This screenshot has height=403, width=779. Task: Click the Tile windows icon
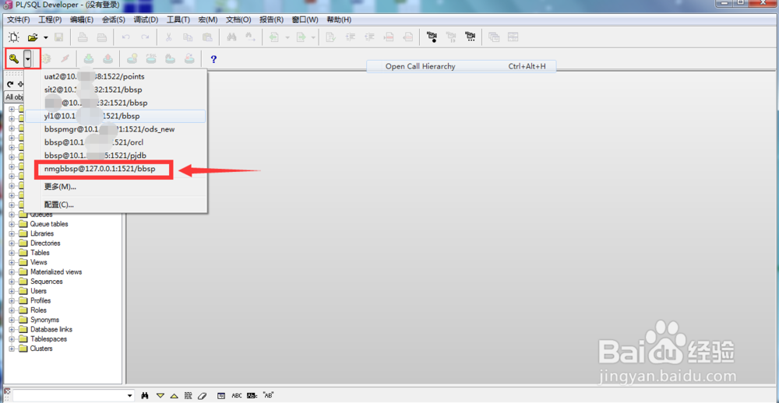(x=513, y=37)
